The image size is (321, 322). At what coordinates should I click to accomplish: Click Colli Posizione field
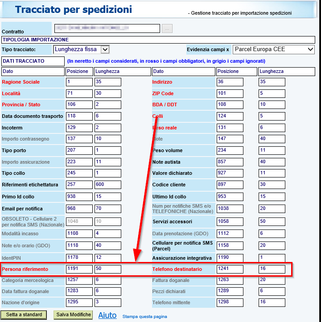click(x=230, y=116)
